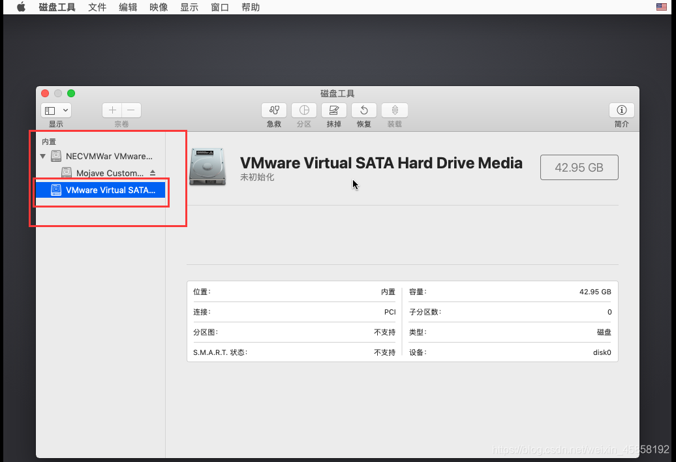Image resolution: width=676 pixels, height=462 pixels.
Task: Click the 类型 value 磁盘
Action: (604, 332)
